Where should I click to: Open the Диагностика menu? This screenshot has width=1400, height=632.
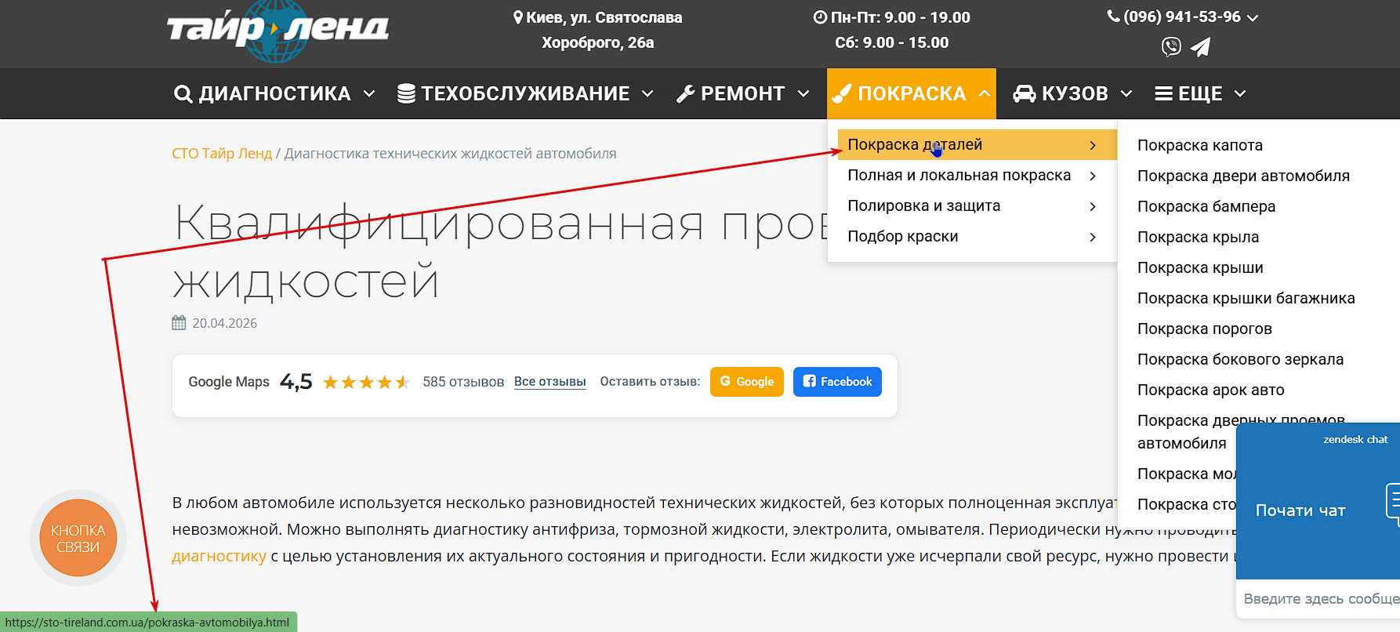coord(274,94)
